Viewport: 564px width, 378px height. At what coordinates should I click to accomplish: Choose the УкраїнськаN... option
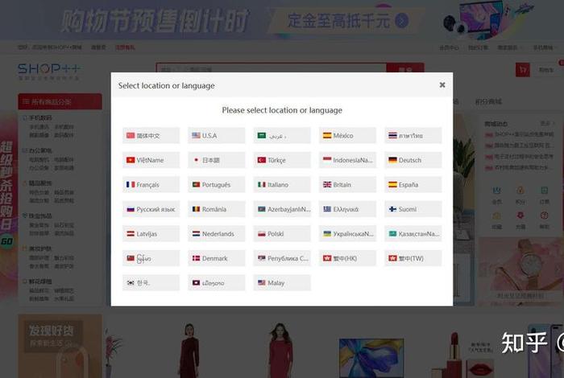click(347, 234)
